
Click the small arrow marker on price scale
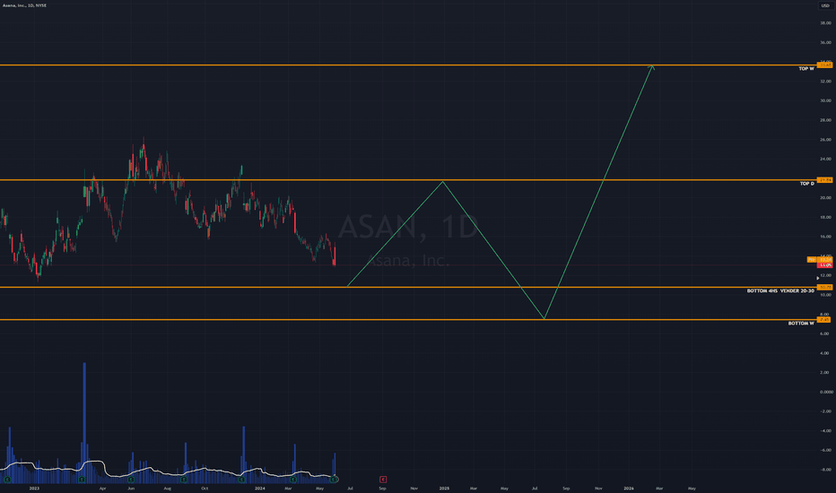818,278
